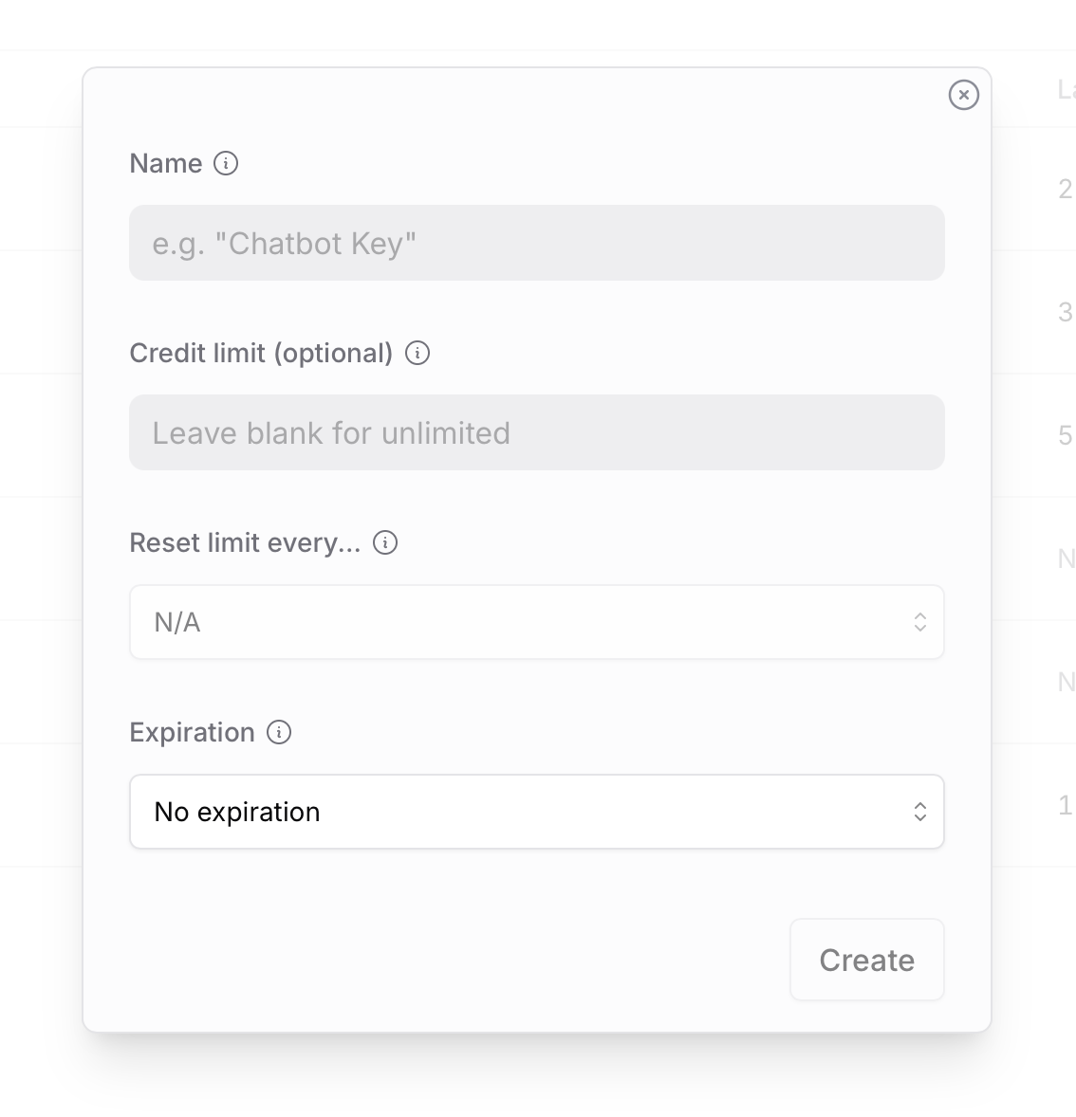Click the Expiration info icon

[279, 731]
